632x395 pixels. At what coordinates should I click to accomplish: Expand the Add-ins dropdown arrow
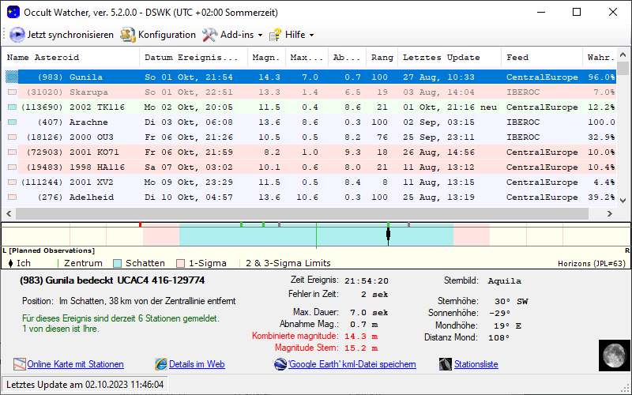(x=260, y=35)
